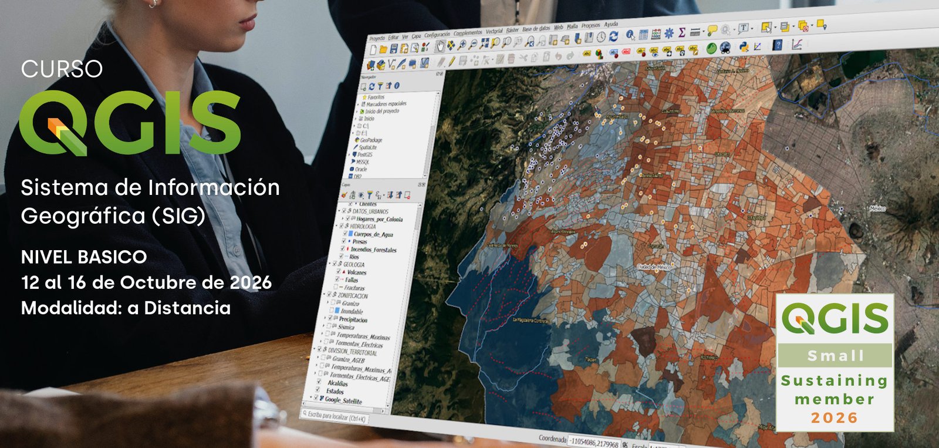939x448 pixels.
Task: Open the Python Console icon
Action: [744, 47]
